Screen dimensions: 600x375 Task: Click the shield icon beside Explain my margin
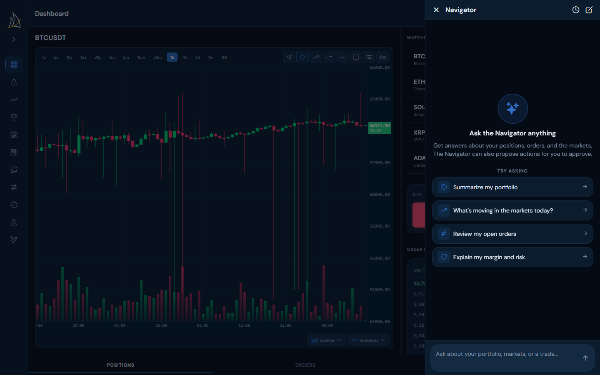pos(444,257)
